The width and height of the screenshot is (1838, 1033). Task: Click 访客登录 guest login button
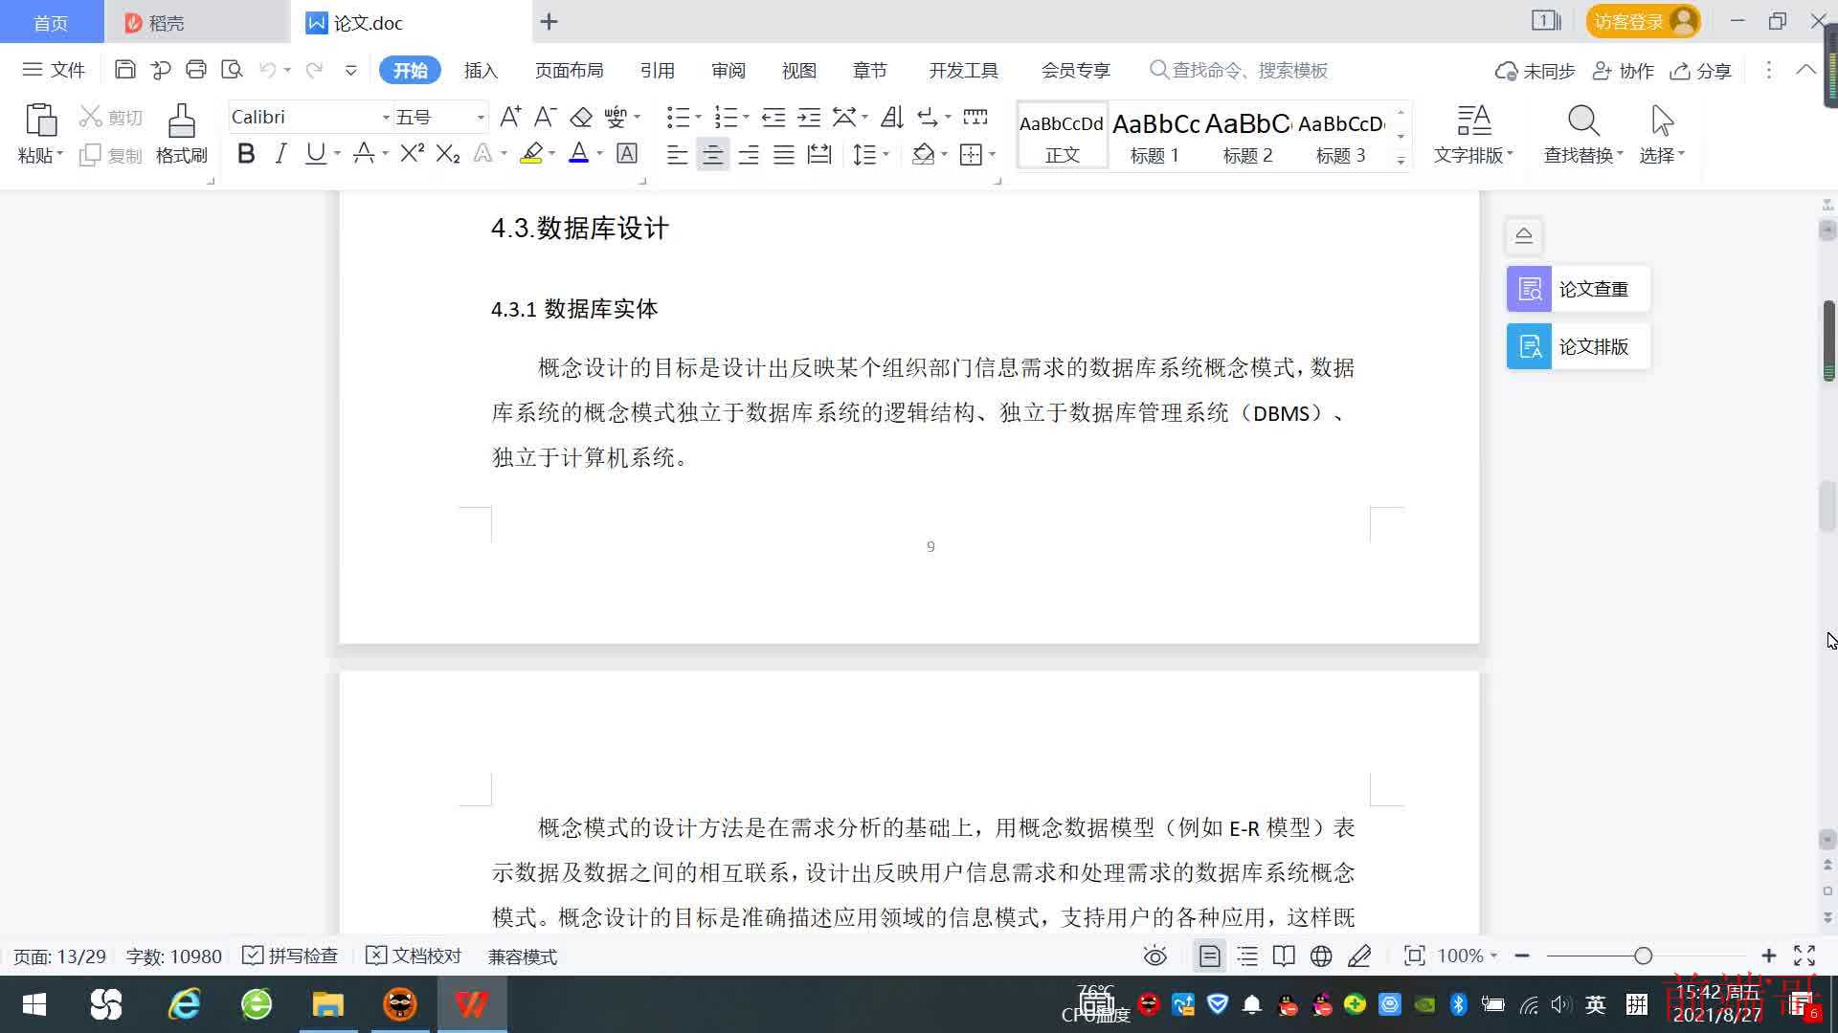coord(1643,21)
